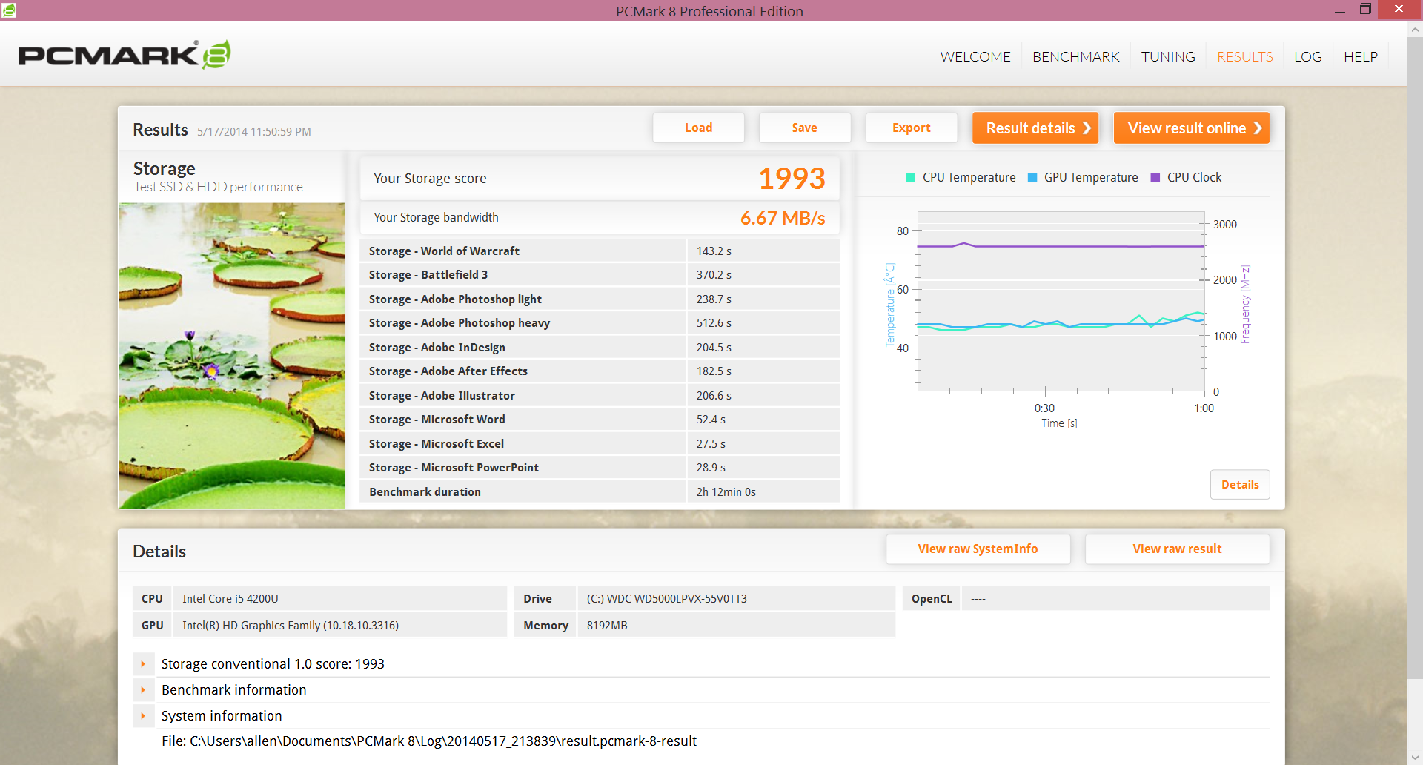Open the WELCOME tab
The height and width of the screenshot is (765, 1423).
coord(975,56)
